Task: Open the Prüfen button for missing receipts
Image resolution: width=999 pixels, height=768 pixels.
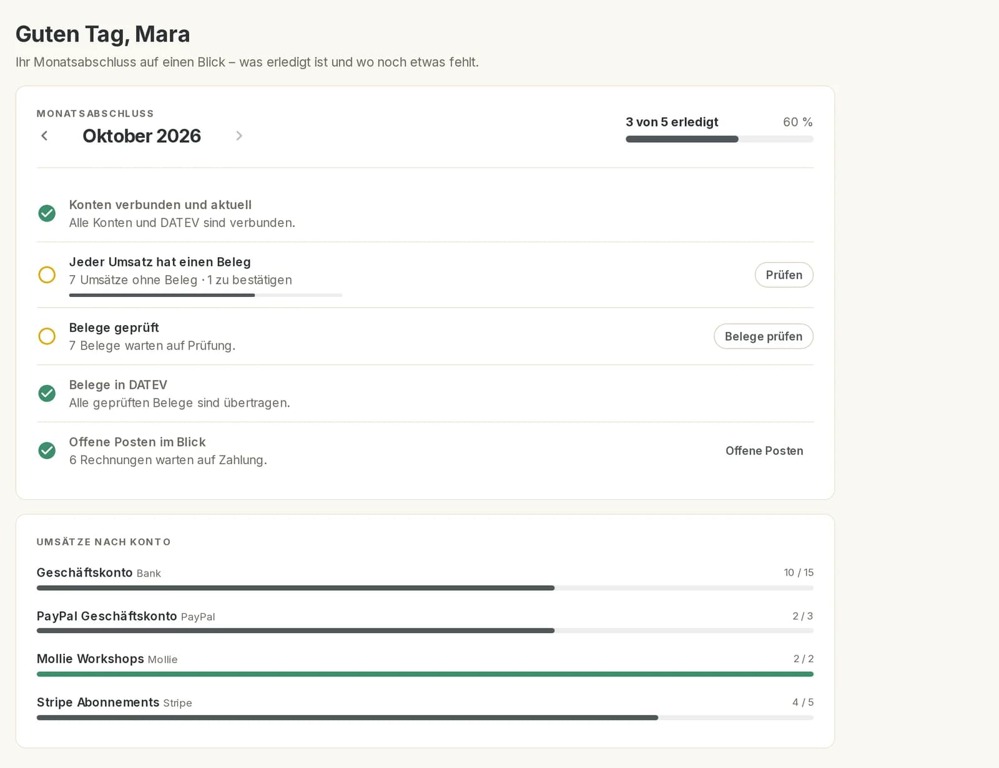Action: click(x=784, y=275)
